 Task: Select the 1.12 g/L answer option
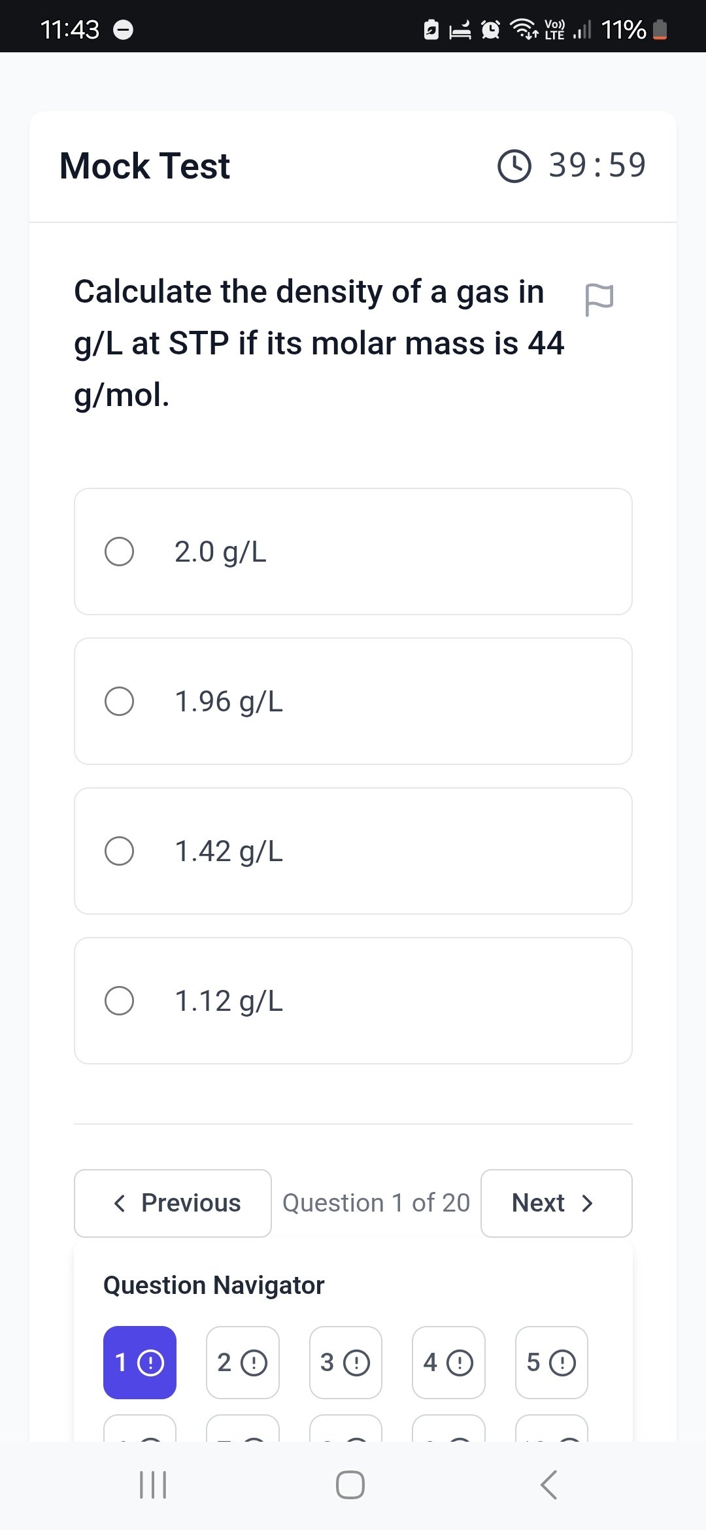[x=353, y=1000]
